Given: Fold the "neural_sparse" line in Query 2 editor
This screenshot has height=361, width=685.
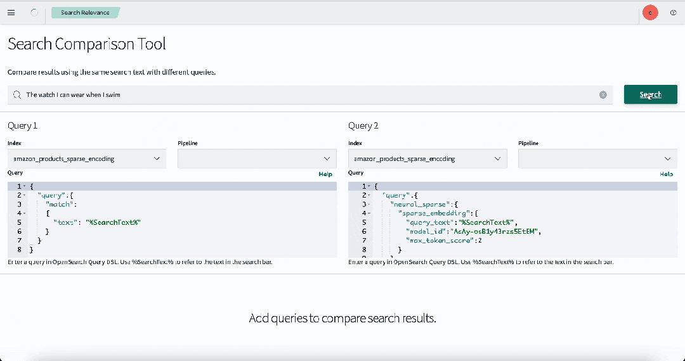Looking at the screenshot, I should tap(369, 205).
